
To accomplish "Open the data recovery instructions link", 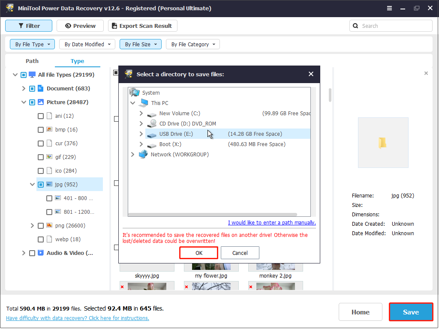I will (78, 318).
